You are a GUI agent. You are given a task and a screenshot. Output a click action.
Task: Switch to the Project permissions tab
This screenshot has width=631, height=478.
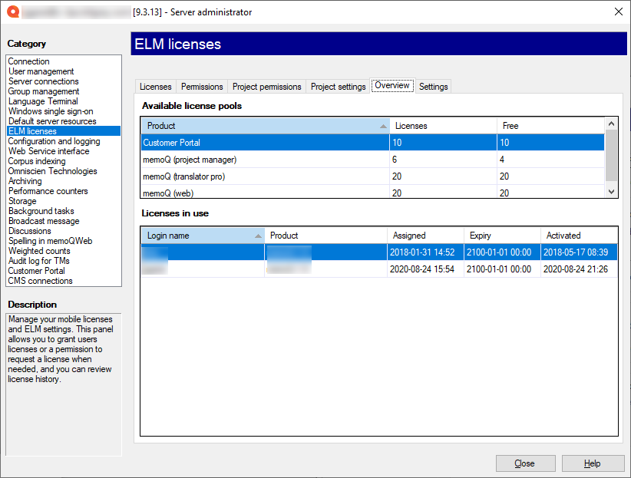(x=266, y=86)
